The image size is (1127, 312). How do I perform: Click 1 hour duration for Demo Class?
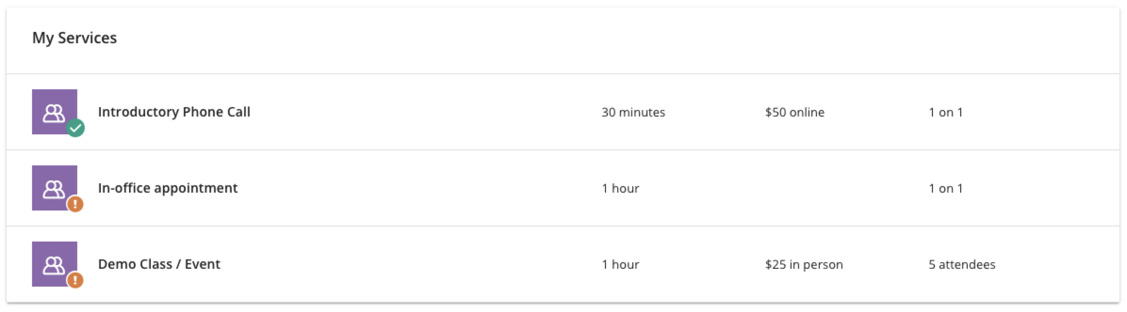621,265
